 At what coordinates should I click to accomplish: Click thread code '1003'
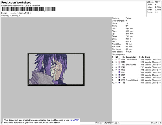(142, 60)
